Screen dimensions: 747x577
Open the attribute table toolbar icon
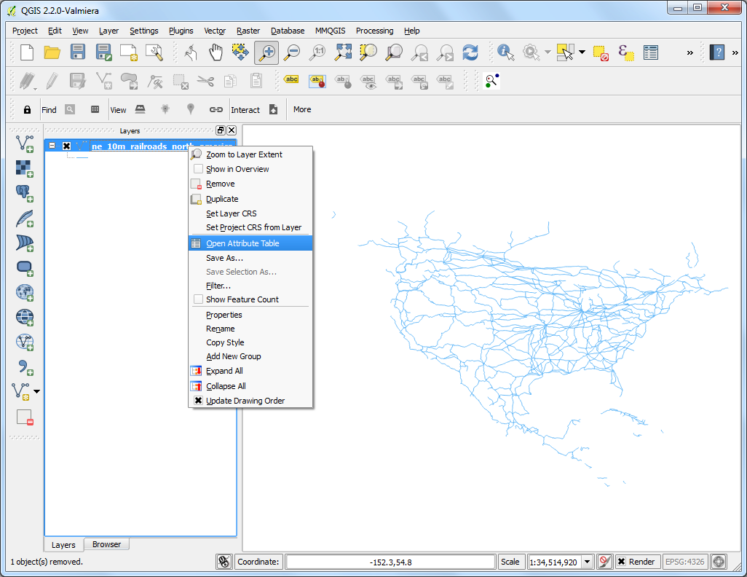pos(650,52)
